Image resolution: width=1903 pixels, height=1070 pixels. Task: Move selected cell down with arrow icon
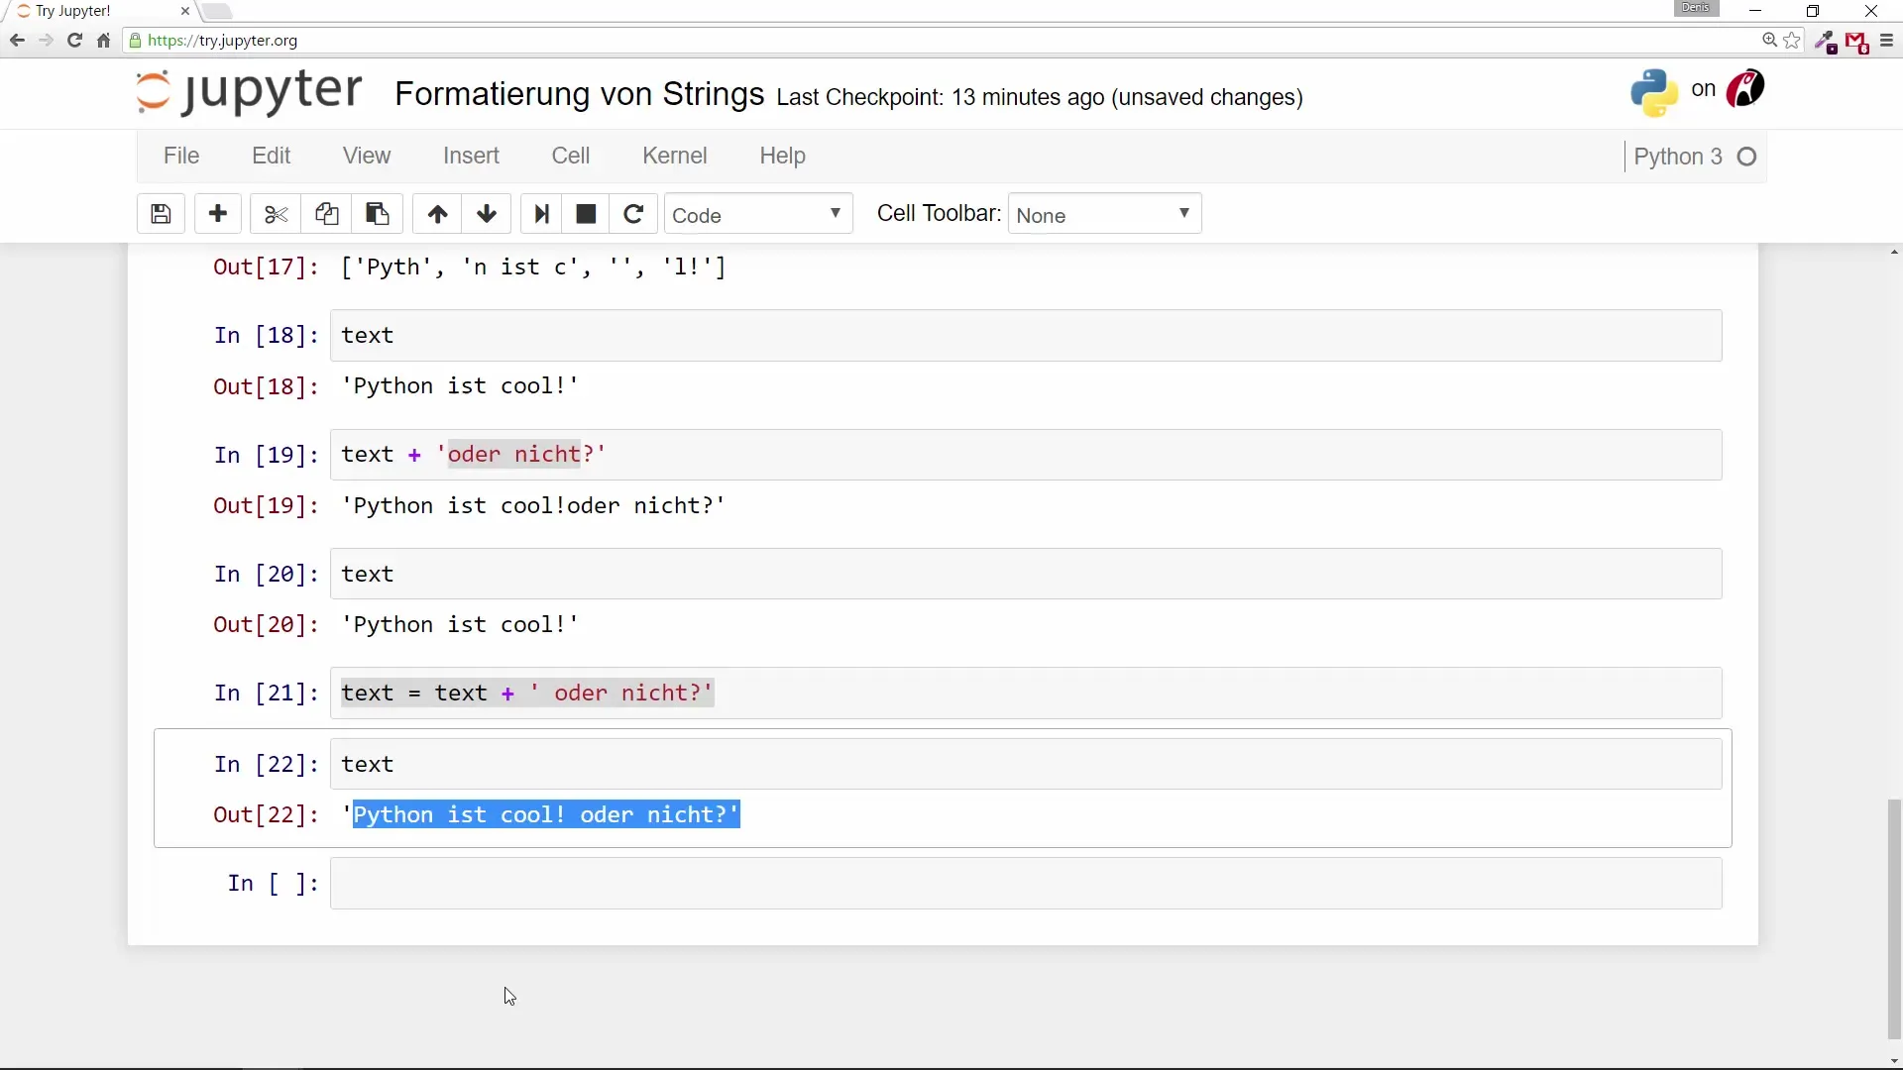487,214
